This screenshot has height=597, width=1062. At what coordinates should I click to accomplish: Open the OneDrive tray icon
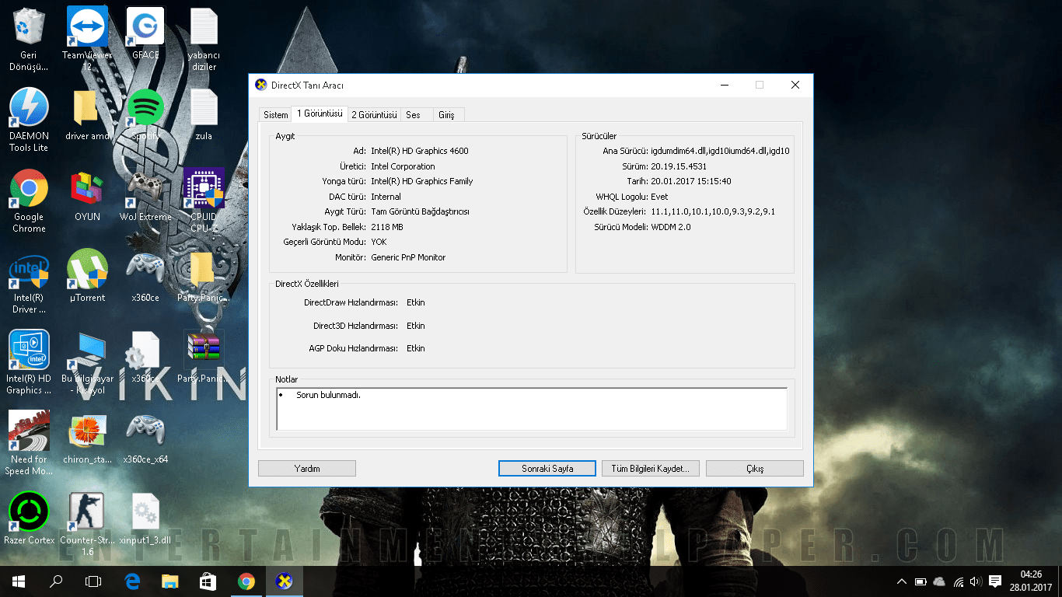click(939, 581)
